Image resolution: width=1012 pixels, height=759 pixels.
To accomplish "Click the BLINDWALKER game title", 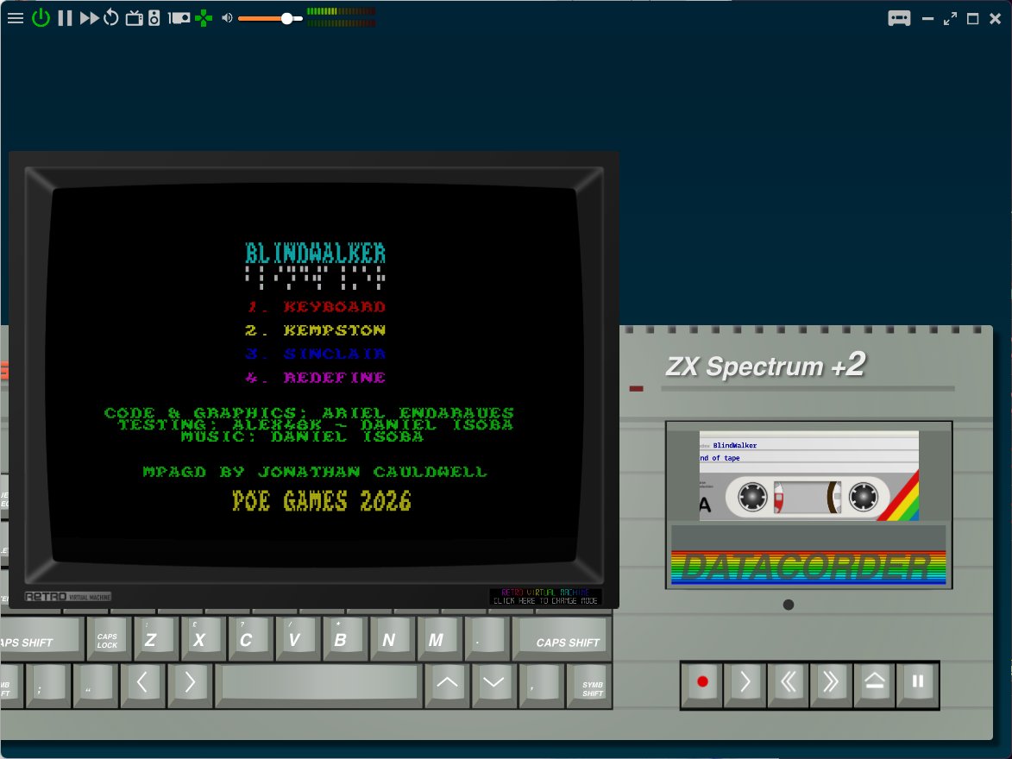I will click(316, 253).
